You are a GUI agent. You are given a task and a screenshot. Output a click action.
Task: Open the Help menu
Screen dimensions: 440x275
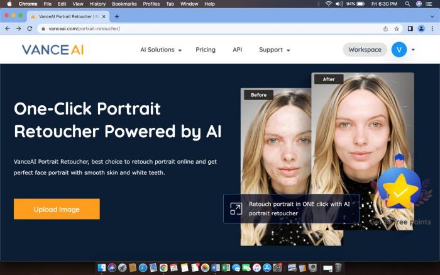point(209,4)
